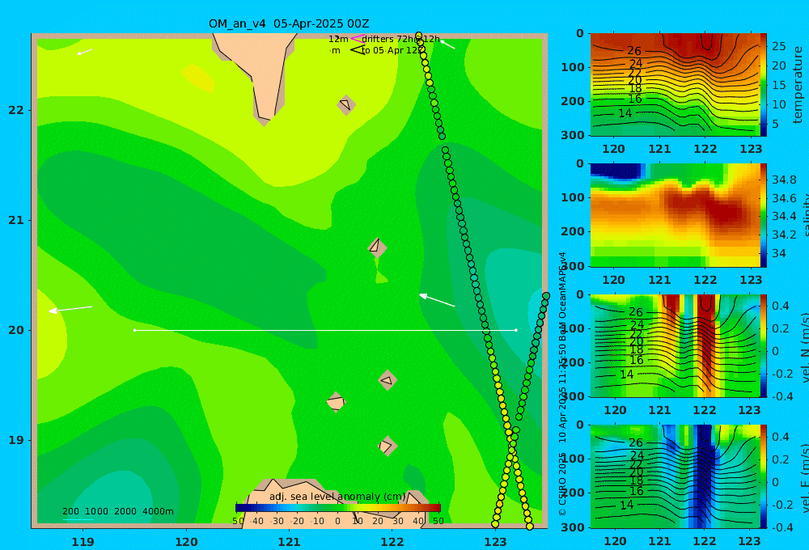Click the magenta drifter arrow legend symbol
Viewport: 809px width, 550px height.
pyautogui.click(x=357, y=39)
